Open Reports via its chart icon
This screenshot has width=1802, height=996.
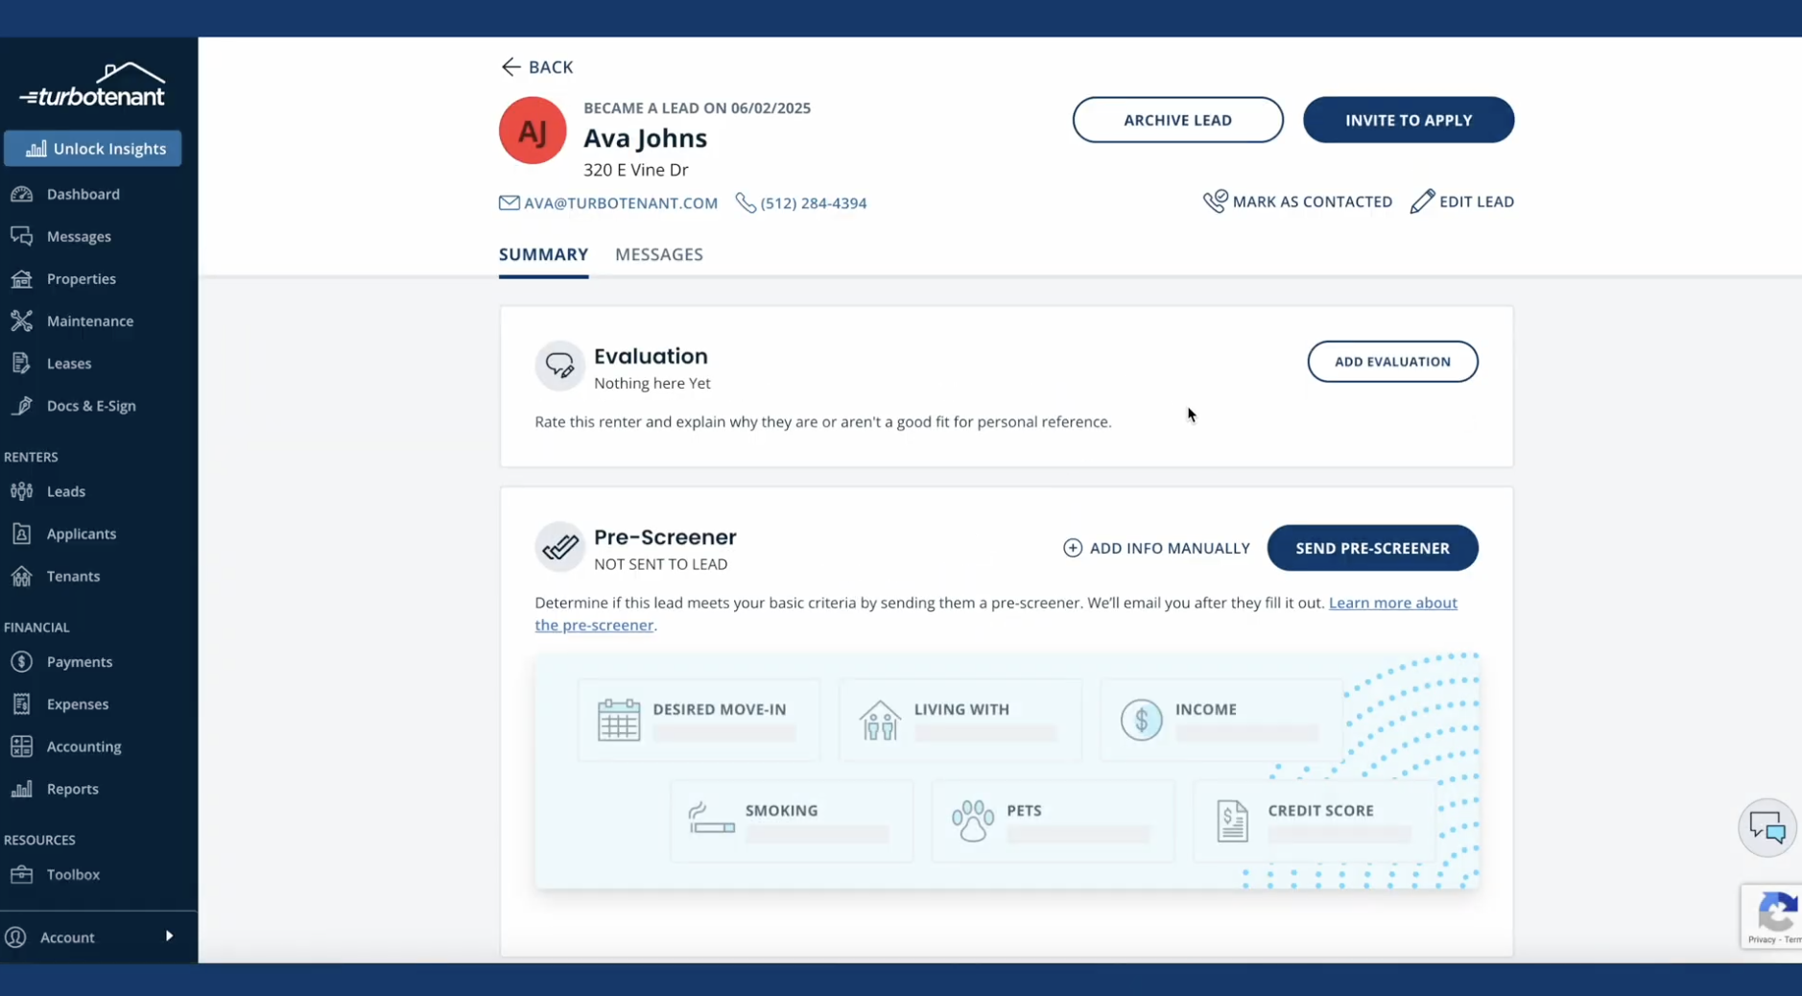click(22, 789)
